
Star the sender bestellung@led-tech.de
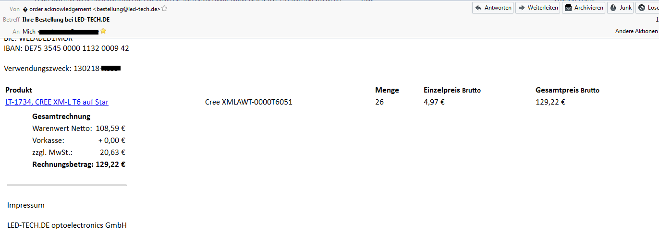[x=164, y=9]
